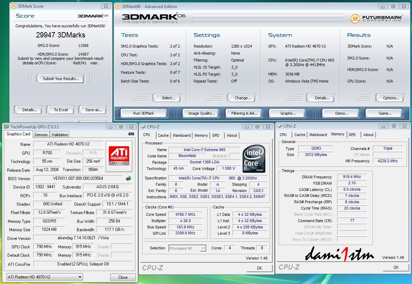Click the Core Voltage value 1.568 V
The image size is (412, 284).
tap(228, 169)
